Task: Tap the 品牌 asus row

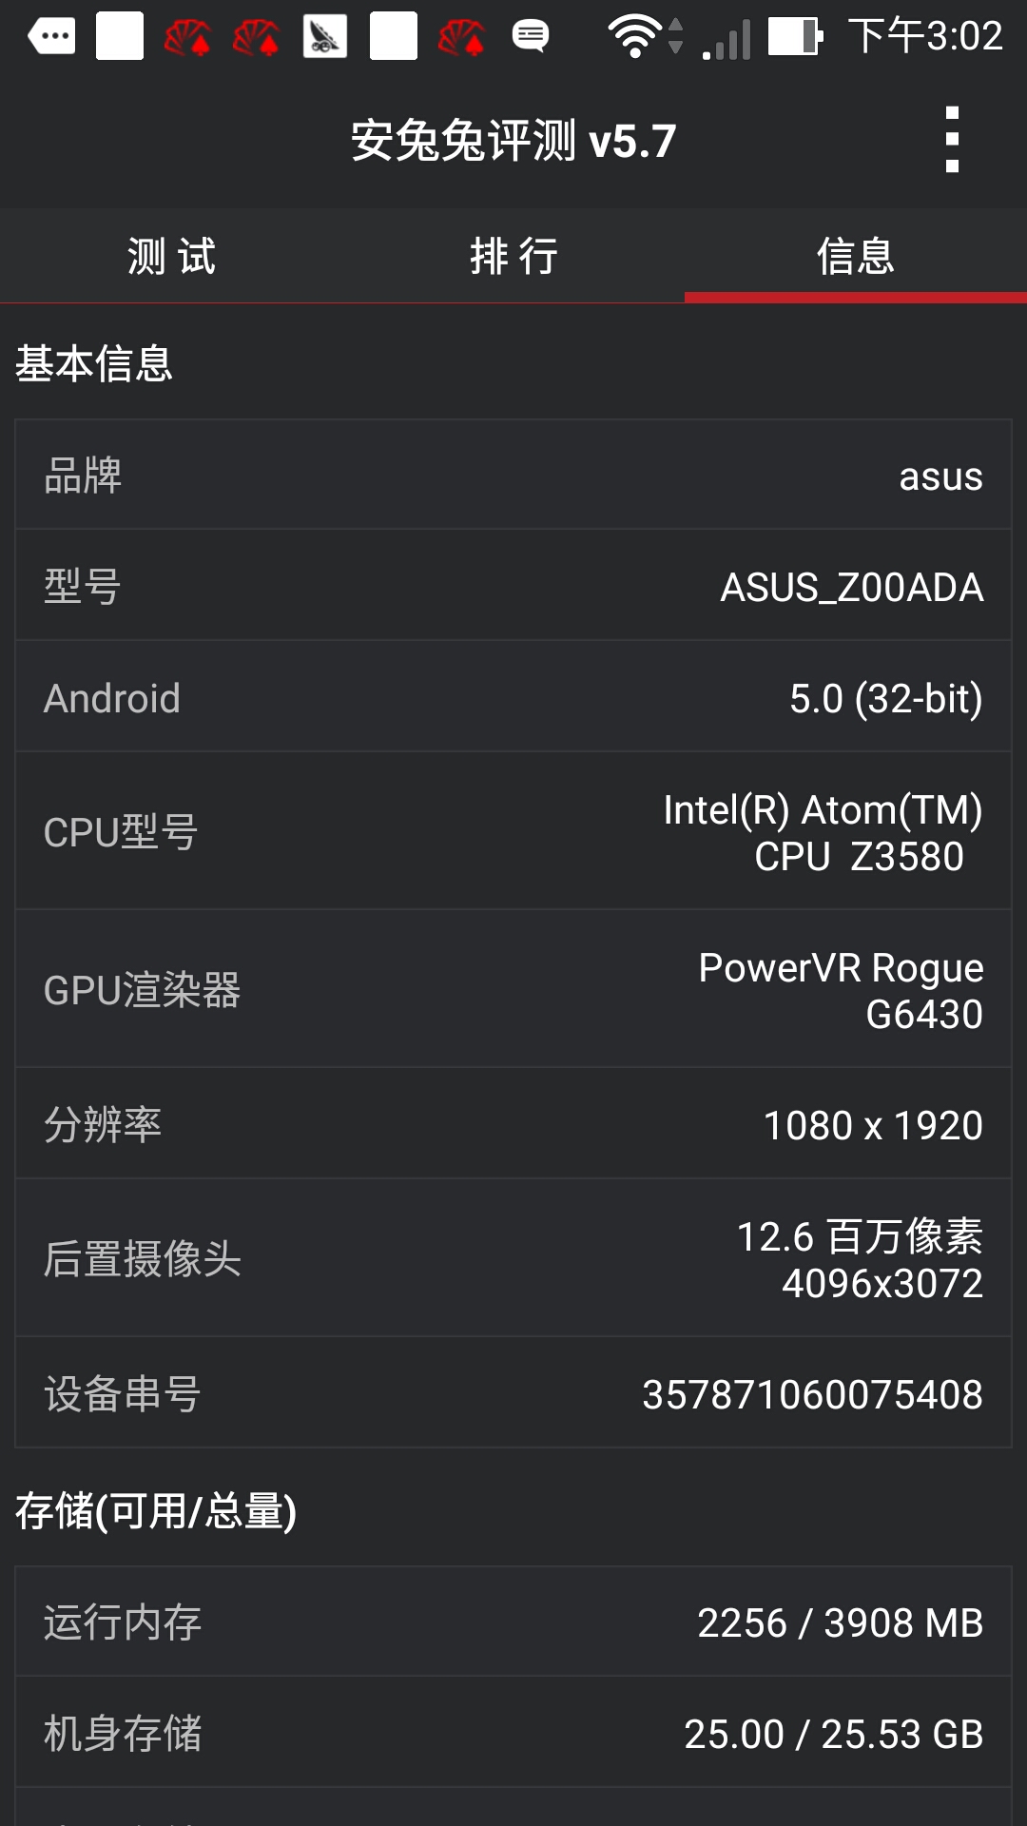Action: click(513, 475)
